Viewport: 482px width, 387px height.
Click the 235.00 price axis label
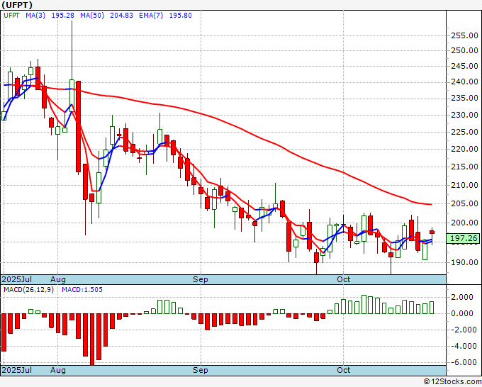point(464,98)
